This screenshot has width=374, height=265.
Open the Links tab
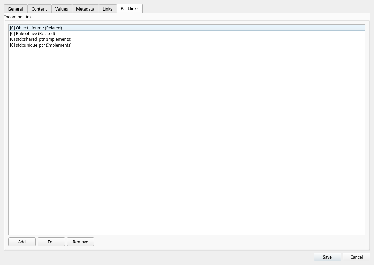pyautogui.click(x=107, y=9)
